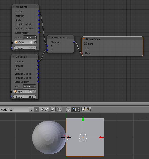Collapse the Debug Output node
The height and width of the screenshot is (159, 149).
[x=84, y=39]
